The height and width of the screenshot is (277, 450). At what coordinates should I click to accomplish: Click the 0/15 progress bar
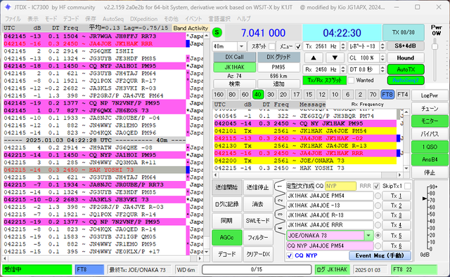[257, 269]
